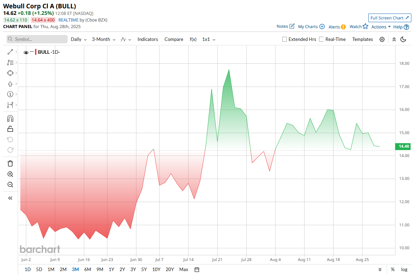Pick the numbered annotation tool
This screenshot has width=420, height=278.
tap(10, 94)
